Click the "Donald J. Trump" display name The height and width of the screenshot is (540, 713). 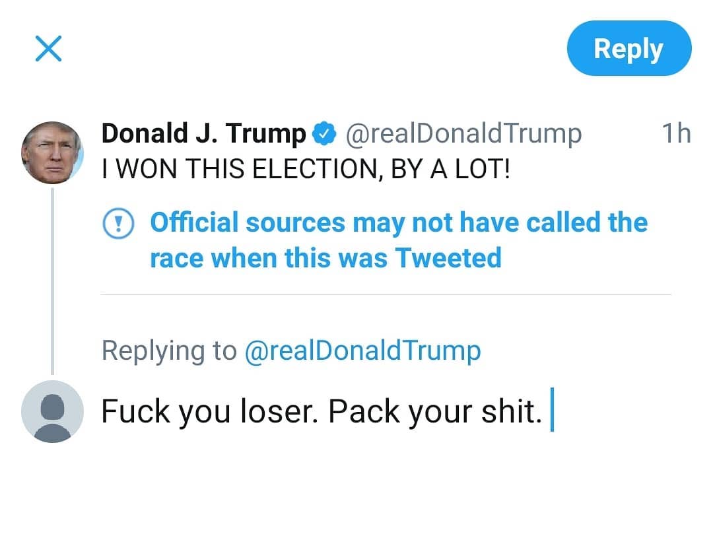click(x=203, y=134)
